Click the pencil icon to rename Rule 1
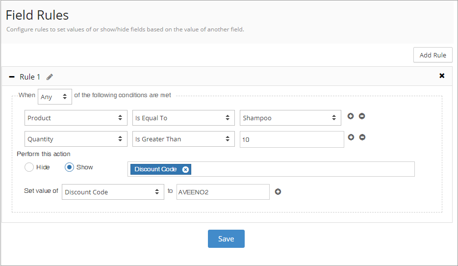The image size is (458, 266). [x=50, y=77]
